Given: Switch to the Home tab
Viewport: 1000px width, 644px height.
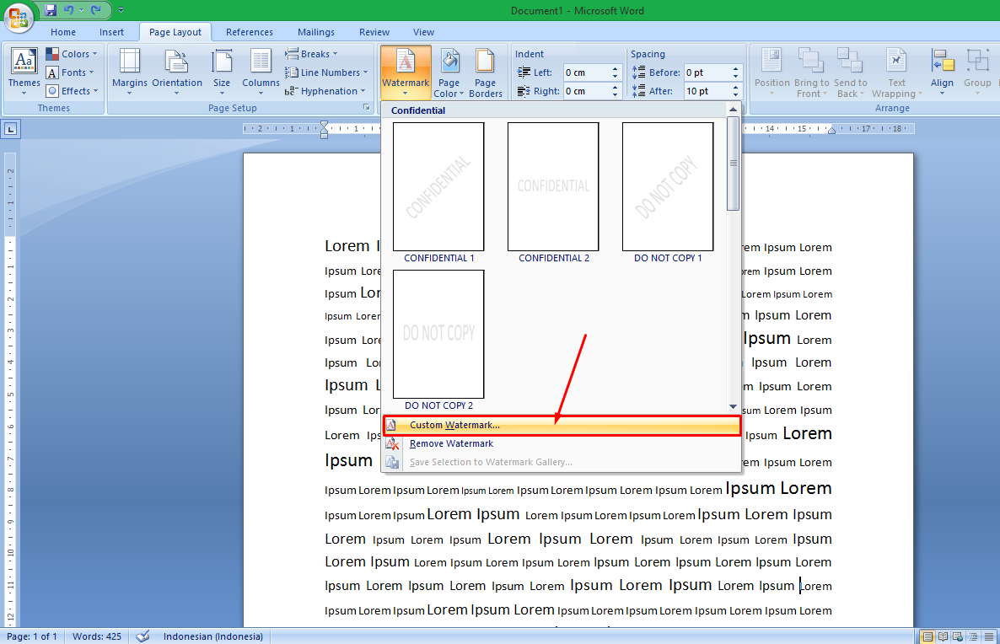Looking at the screenshot, I should point(63,32).
